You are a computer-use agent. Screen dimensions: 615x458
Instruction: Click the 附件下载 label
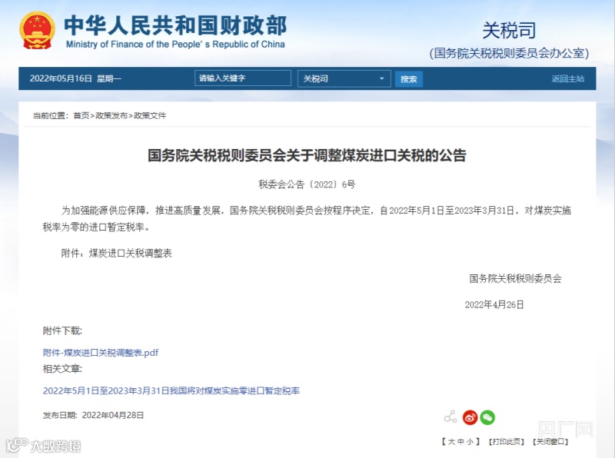pyautogui.click(x=62, y=331)
